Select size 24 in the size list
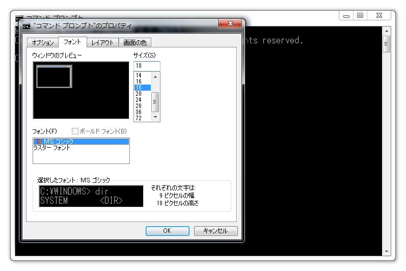 click(x=143, y=100)
